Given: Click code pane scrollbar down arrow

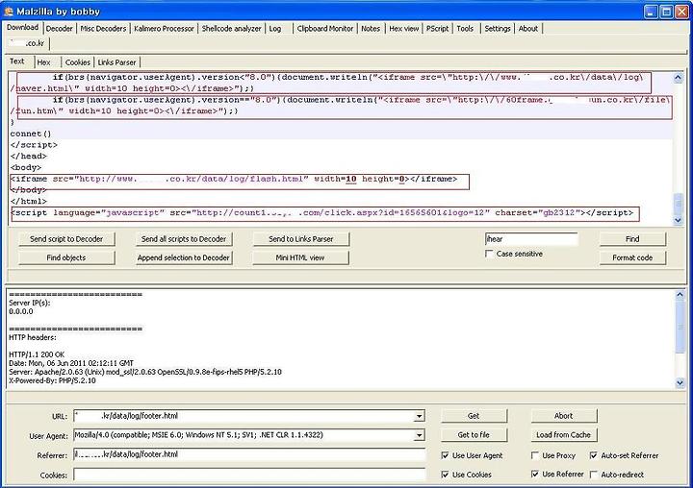Looking at the screenshot, I should 678,220.
